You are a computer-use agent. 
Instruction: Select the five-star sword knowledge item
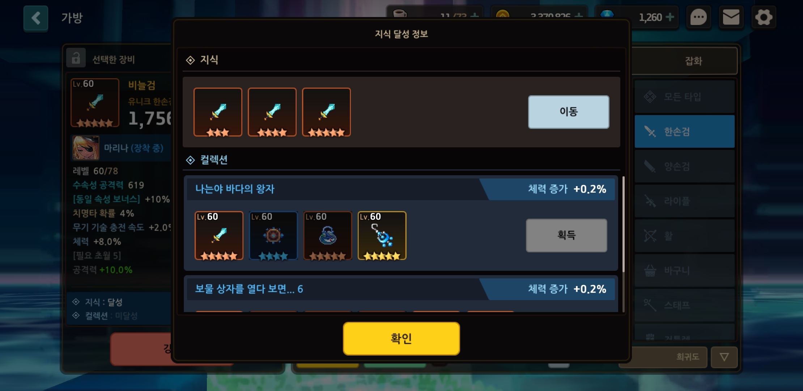[x=326, y=112]
